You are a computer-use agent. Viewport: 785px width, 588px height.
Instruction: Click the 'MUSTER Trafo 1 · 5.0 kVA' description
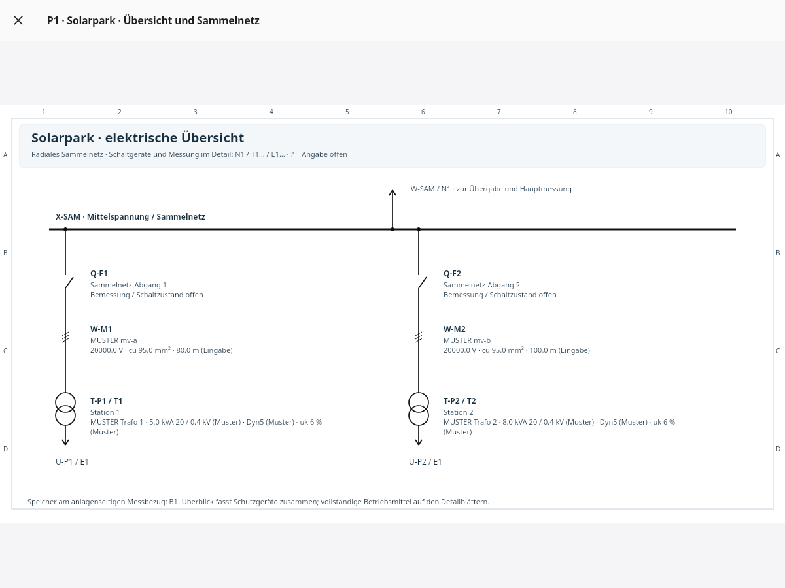click(206, 427)
